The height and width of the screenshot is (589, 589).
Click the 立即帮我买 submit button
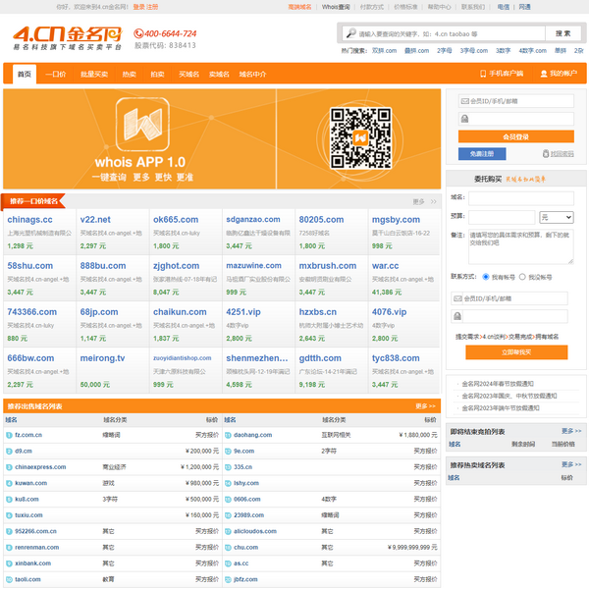pyautogui.click(x=515, y=351)
